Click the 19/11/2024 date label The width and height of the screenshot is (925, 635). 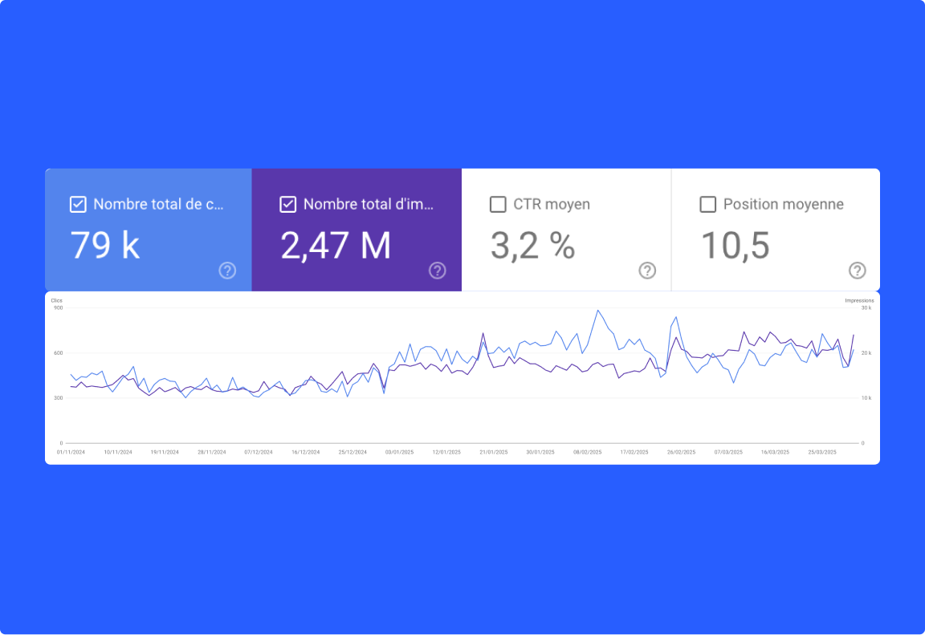click(165, 452)
